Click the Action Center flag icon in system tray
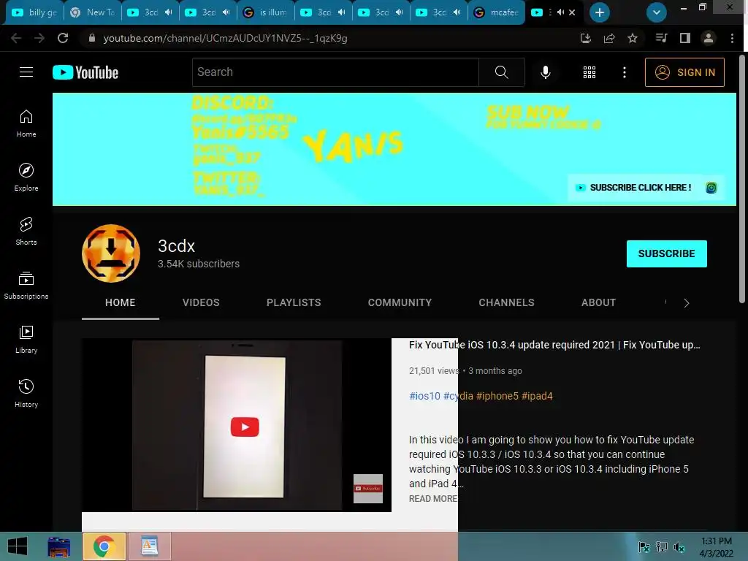The width and height of the screenshot is (748, 561). [644, 547]
